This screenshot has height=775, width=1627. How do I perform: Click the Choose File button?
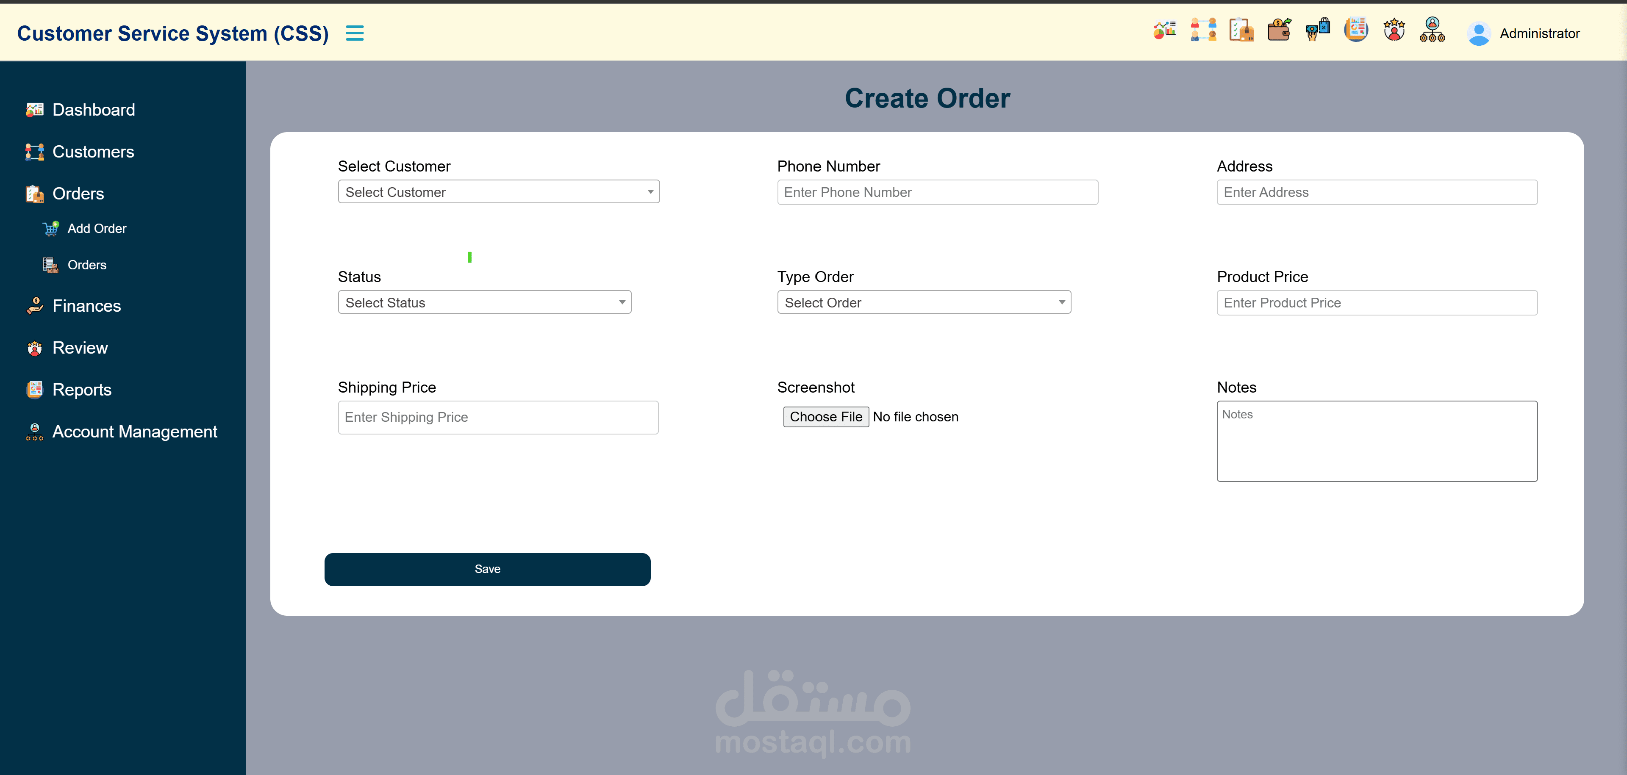click(x=825, y=417)
